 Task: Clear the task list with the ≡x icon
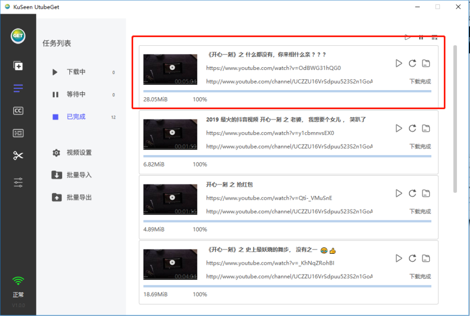(x=434, y=37)
